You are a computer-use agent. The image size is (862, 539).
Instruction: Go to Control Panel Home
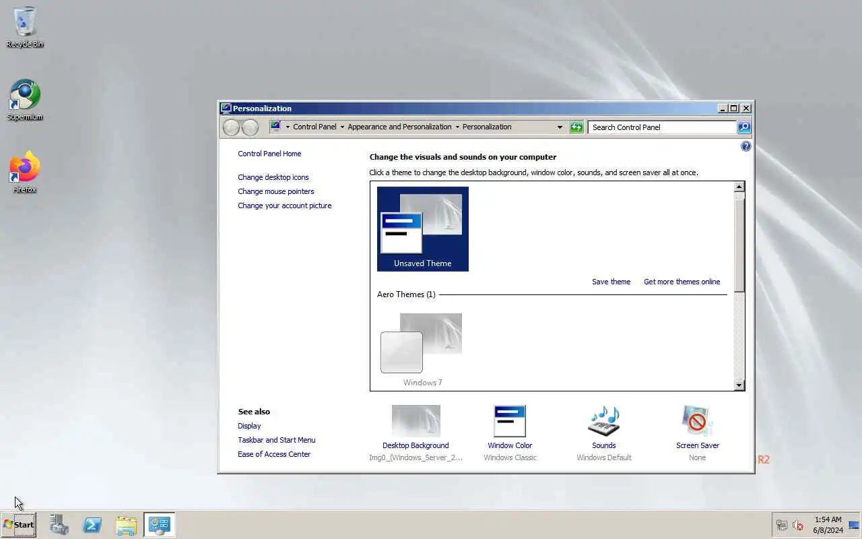[x=269, y=154]
